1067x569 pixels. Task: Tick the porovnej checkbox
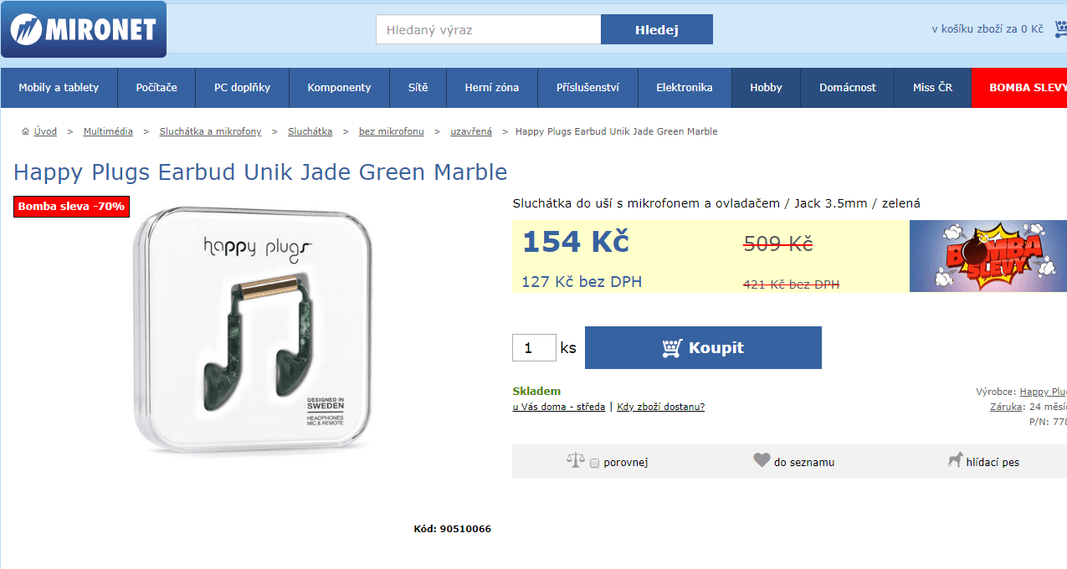tap(594, 463)
